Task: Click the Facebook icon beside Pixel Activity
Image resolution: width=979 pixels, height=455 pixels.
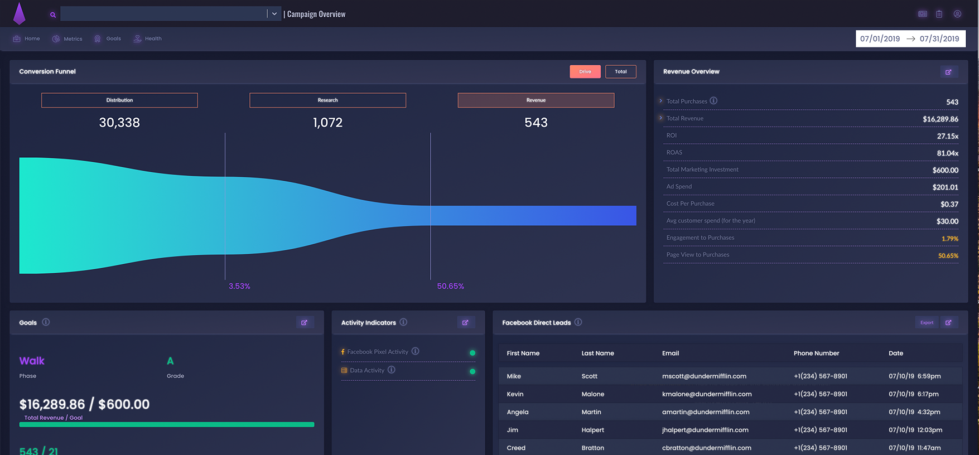Action: point(343,352)
